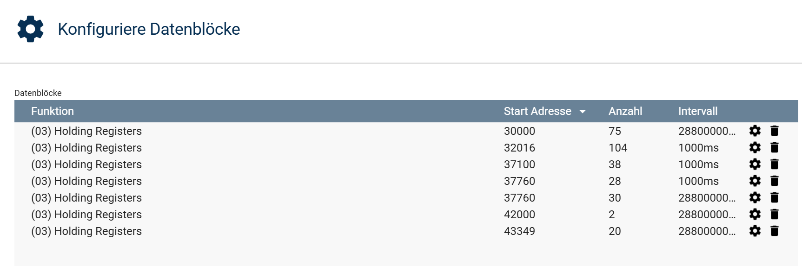Trash the data block at address 43349
This screenshot has width=802, height=266.
coord(774,231)
